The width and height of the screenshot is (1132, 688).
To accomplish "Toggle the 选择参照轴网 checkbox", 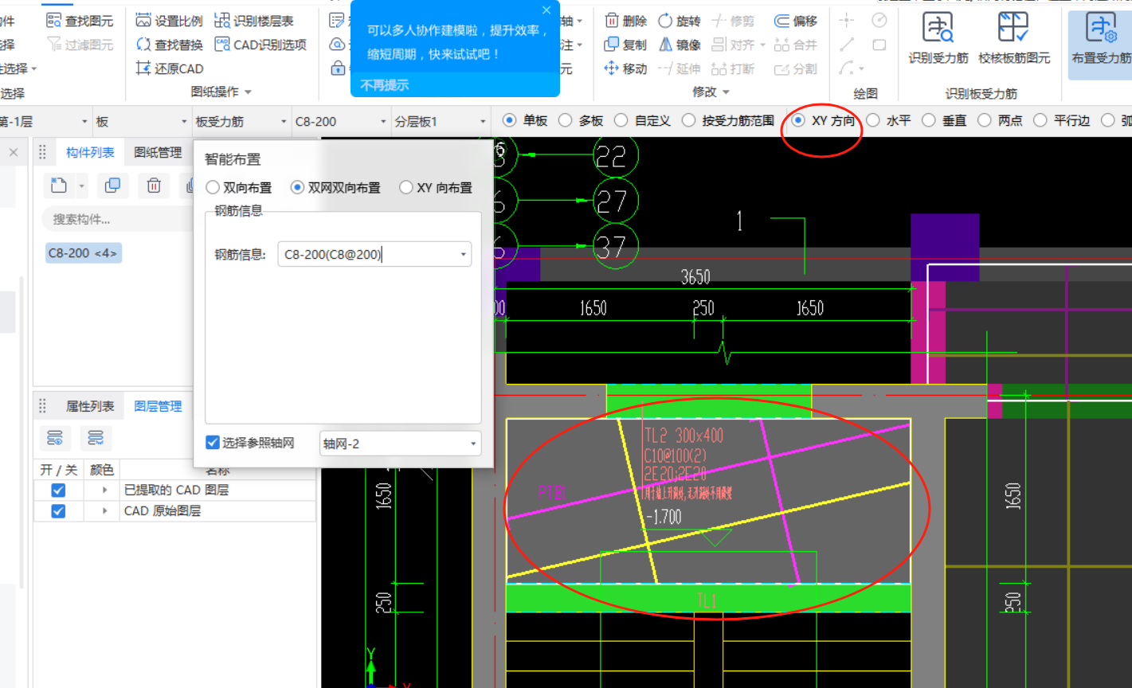I will (x=213, y=443).
